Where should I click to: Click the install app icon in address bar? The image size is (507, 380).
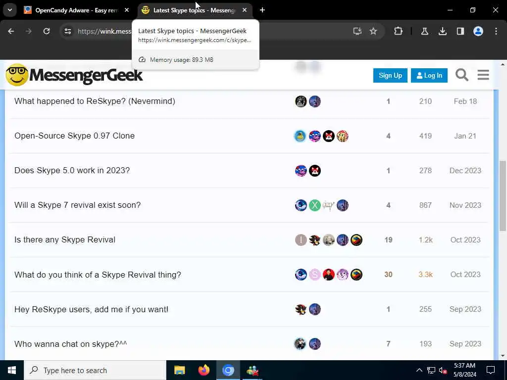pos(357,31)
